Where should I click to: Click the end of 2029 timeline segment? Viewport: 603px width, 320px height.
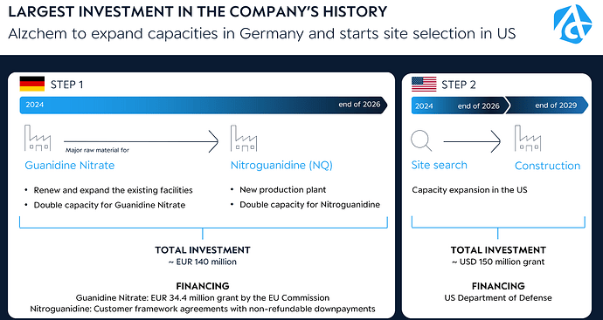click(x=546, y=106)
